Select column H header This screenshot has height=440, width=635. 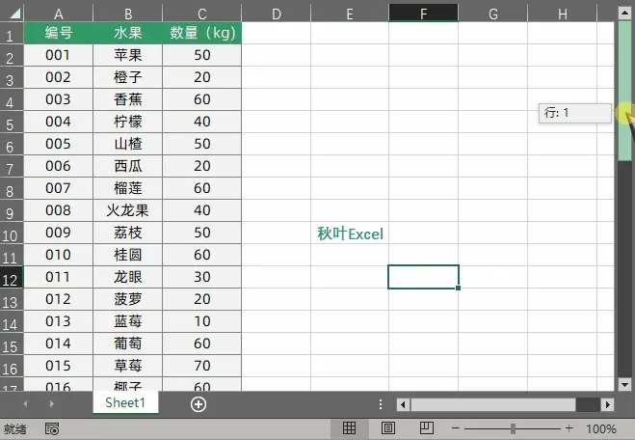(x=563, y=14)
